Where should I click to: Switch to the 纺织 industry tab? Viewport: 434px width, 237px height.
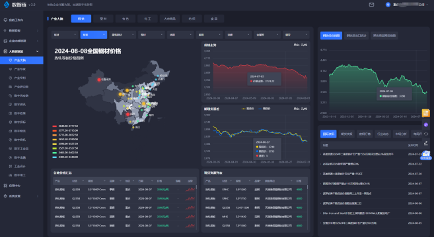(192, 18)
